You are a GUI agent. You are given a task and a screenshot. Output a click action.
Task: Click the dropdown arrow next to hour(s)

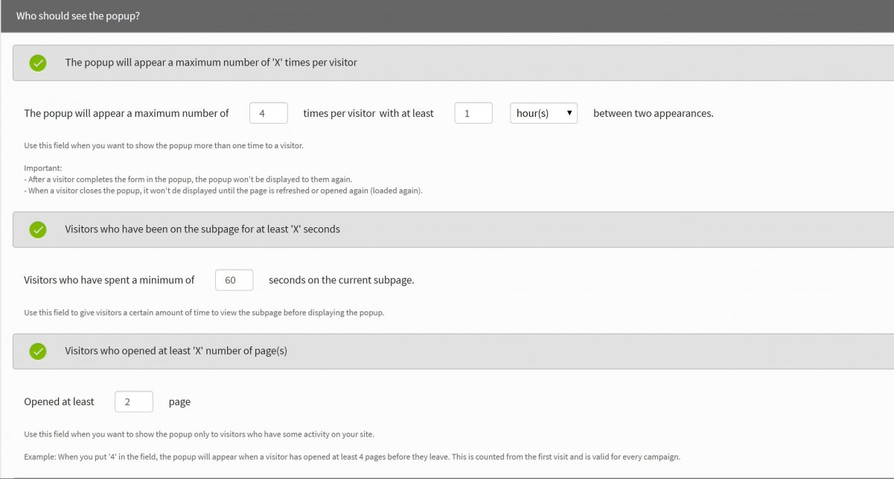pos(570,112)
